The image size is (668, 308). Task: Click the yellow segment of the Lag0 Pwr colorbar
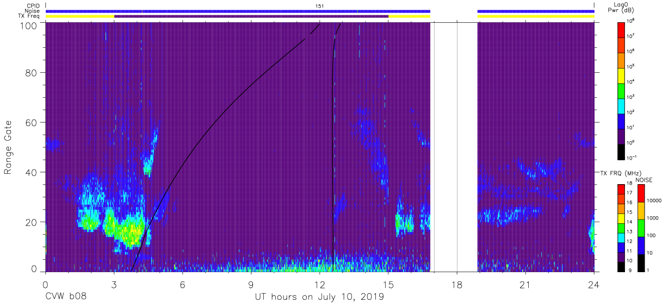coord(622,75)
